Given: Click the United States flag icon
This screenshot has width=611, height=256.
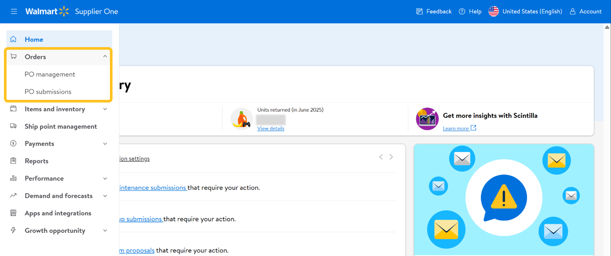Looking at the screenshot, I should (x=494, y=11).
